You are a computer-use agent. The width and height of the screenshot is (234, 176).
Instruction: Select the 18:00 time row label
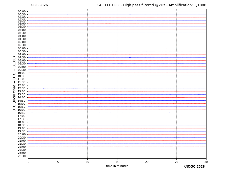click(x=21, y=122)
